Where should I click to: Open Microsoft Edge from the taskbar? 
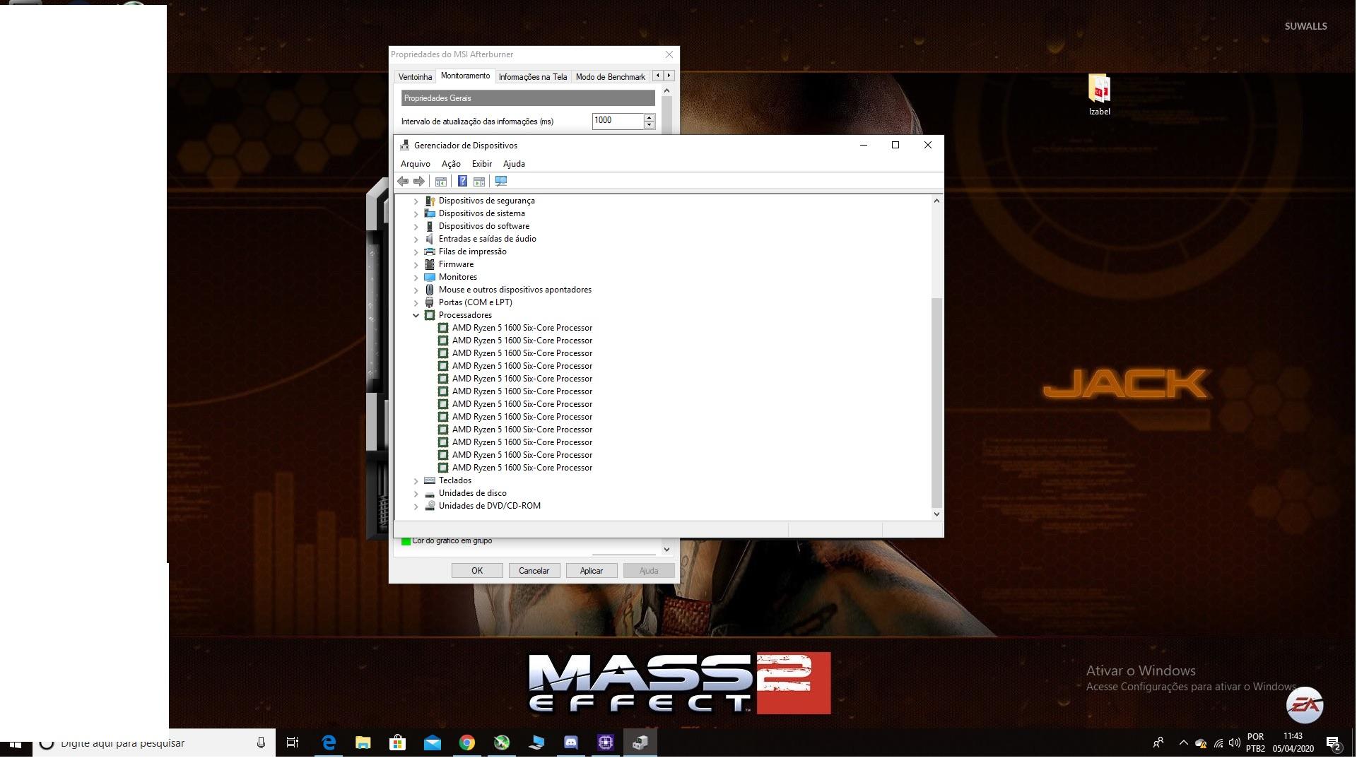(329, 743)
